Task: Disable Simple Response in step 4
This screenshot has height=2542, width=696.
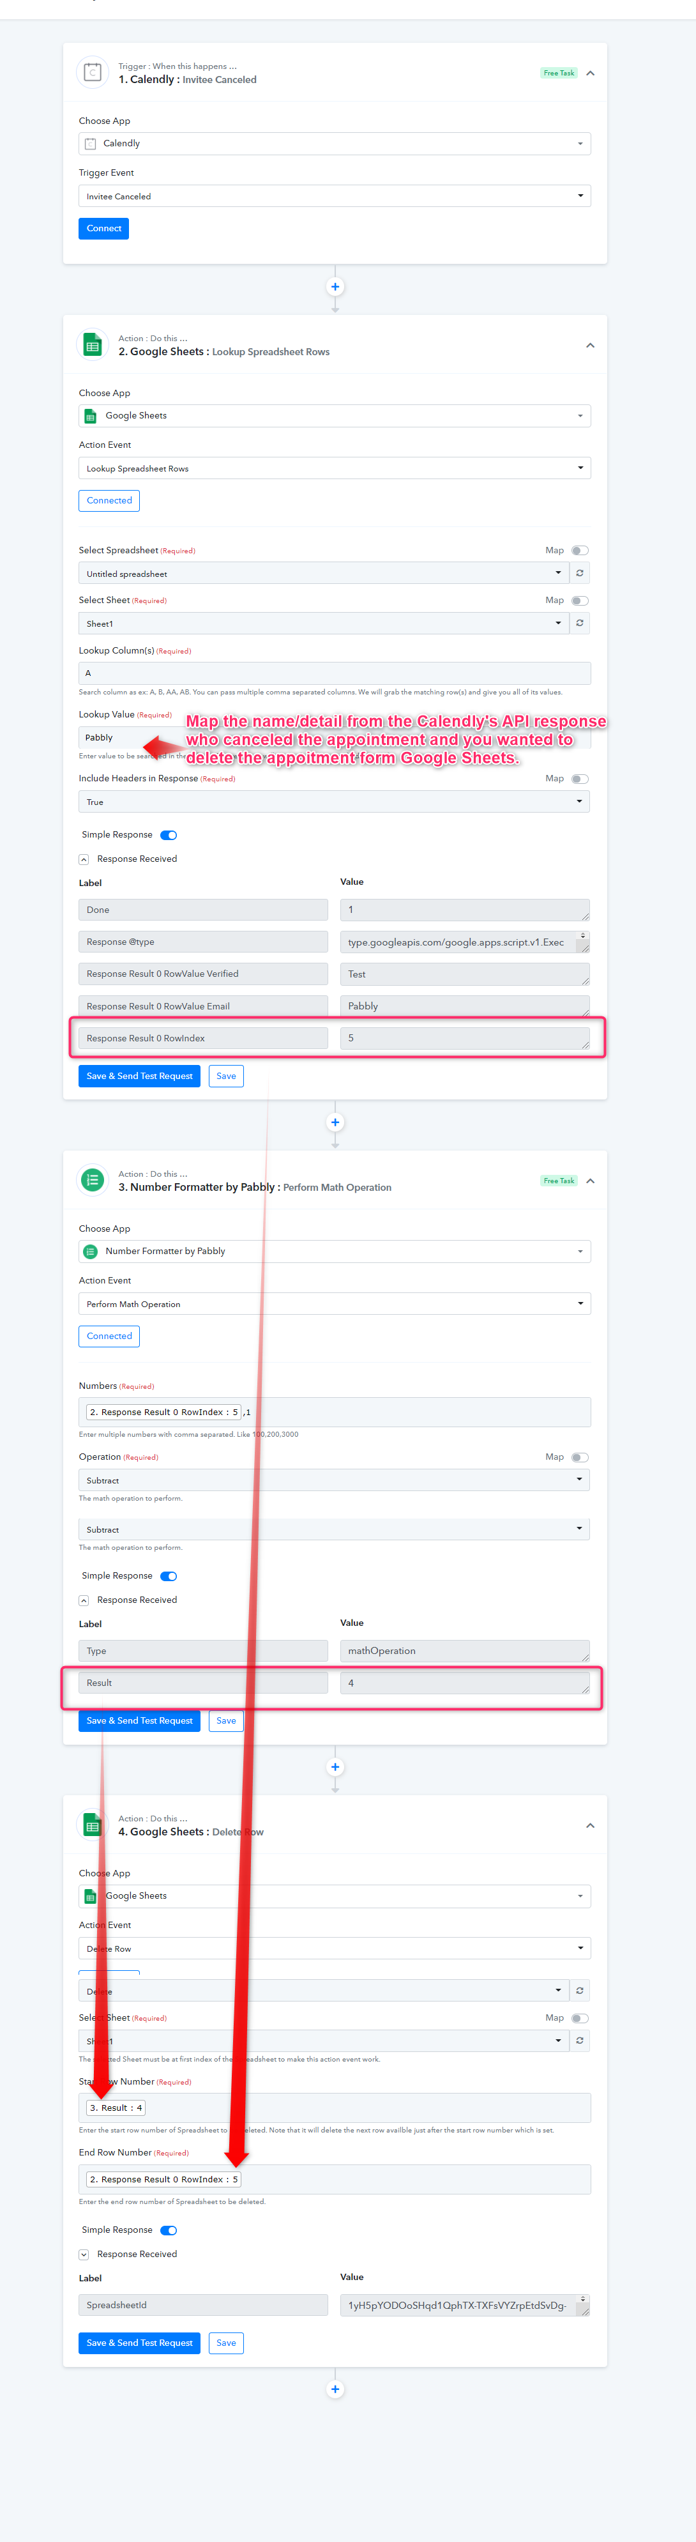Action: [169, 2230]
